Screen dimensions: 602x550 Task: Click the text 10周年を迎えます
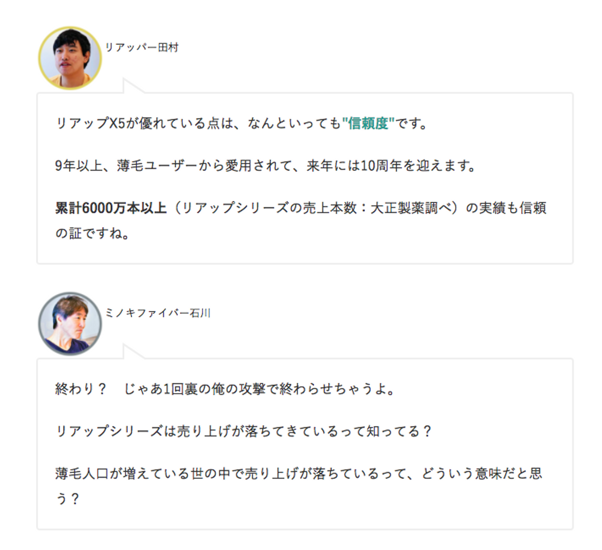click(x=418, y=166)
